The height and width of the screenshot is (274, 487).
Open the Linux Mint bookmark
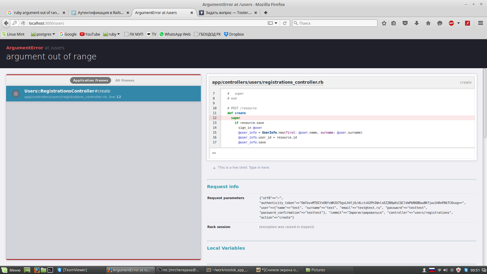[x=13, y=34]
